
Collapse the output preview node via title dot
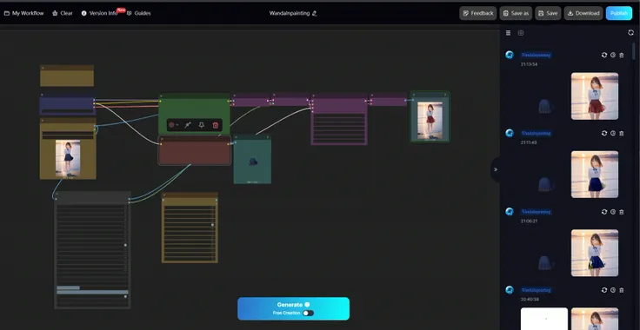(x=413, y=95)
